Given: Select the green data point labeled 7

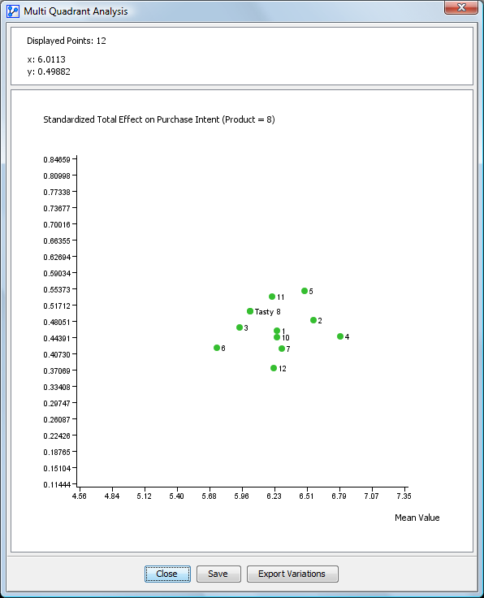Looking at the screenshot, I should pyautogui.click(x=282, y=349).
